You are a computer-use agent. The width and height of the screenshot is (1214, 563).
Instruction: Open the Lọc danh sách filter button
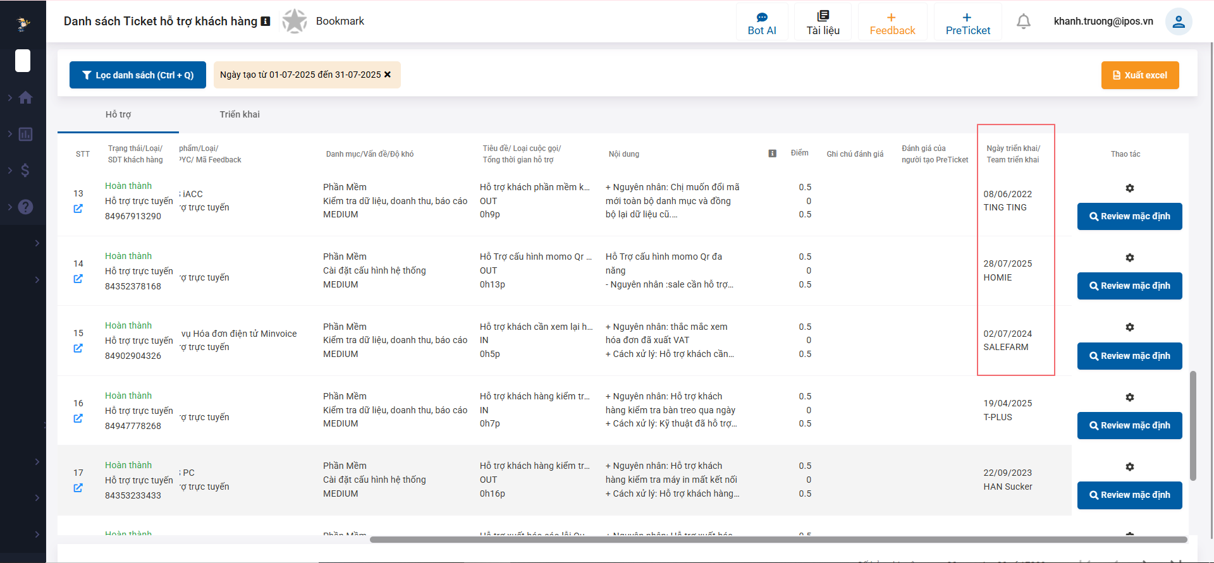pyautogui.click(x=138, y=75)
